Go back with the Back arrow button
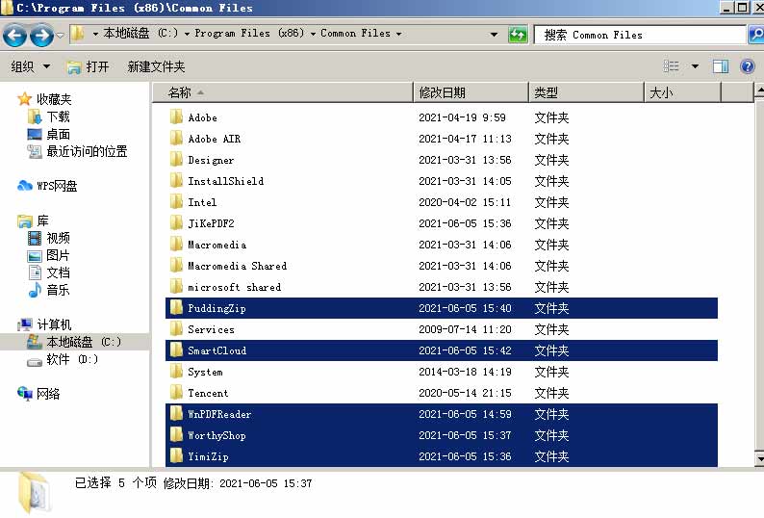The height and width of the screenshot is (518, 764). (14, 35)
